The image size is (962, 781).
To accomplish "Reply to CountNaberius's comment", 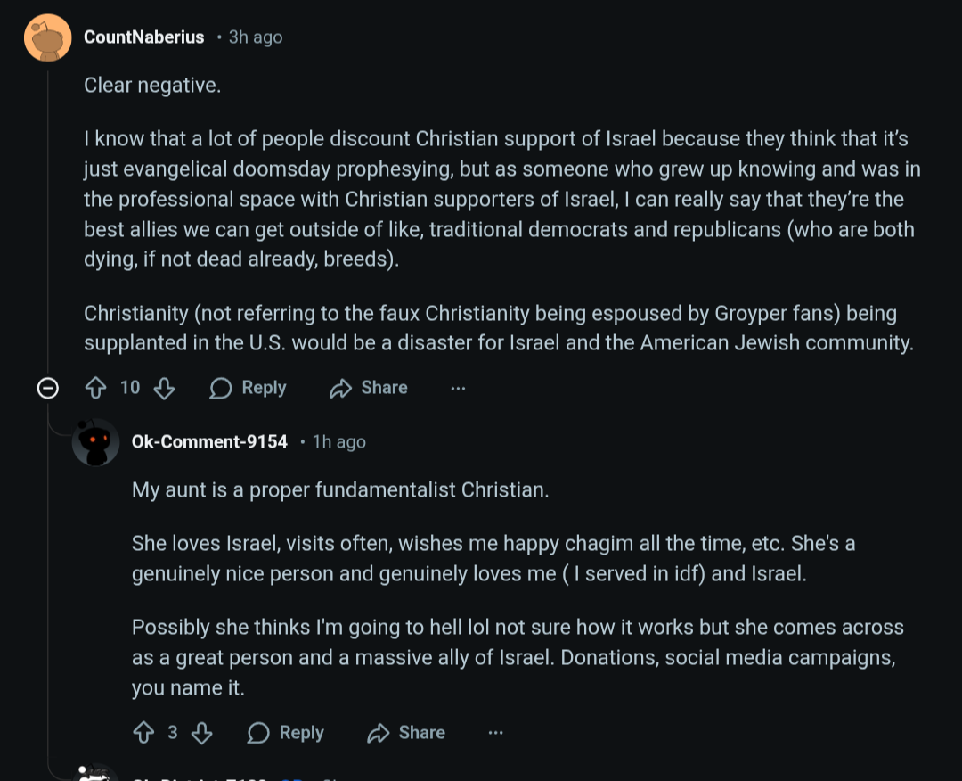I will 248,388.
